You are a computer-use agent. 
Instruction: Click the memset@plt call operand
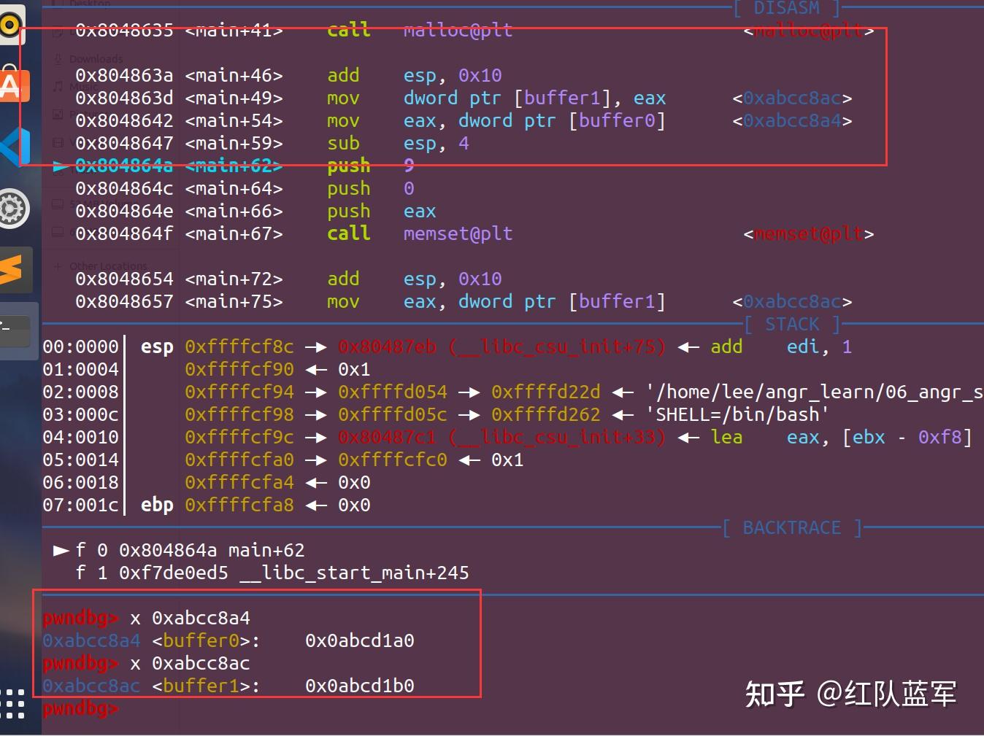click(458, 233)
